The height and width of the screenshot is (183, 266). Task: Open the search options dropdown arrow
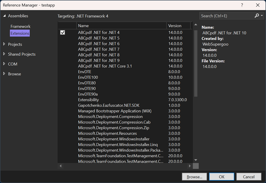(x=262, y=16)
